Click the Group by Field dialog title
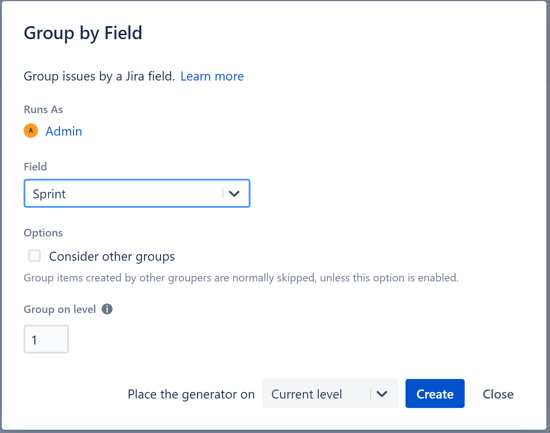 pos(83,33)
